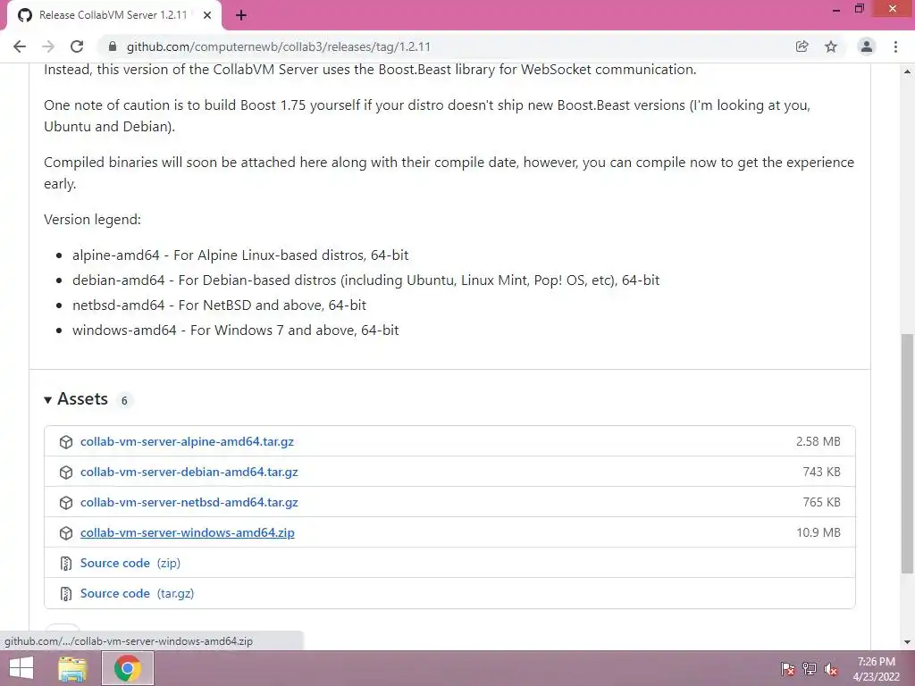Click the Action Center flag tray icon
Image resolution: width=915 pixels, height=686 pixels.
[x=787, y=669]
